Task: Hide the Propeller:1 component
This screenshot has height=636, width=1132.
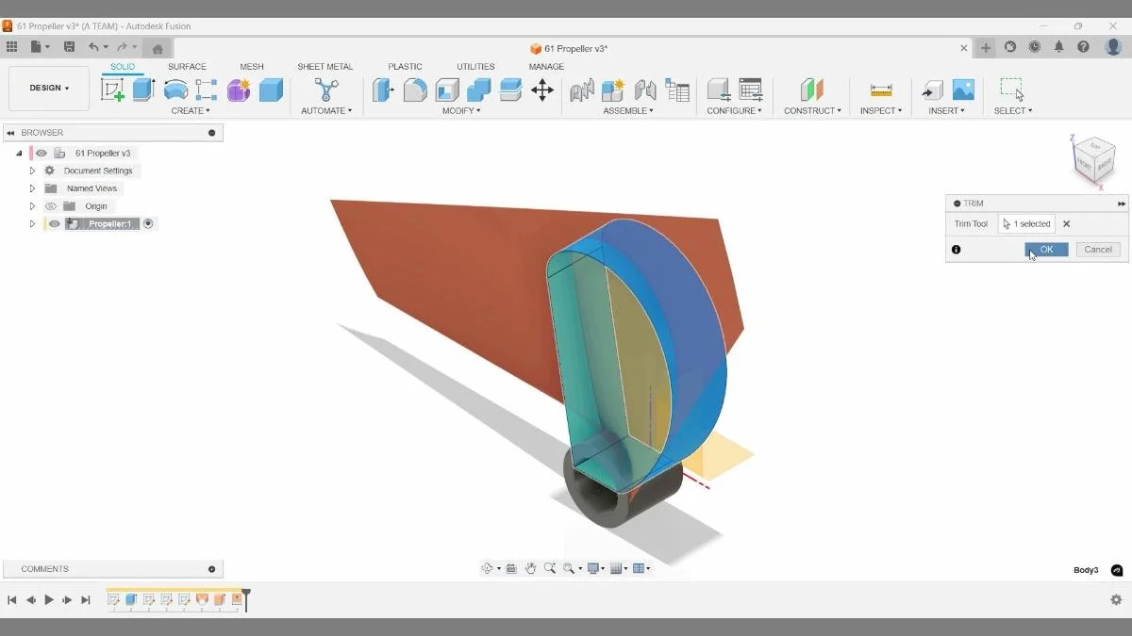Action: click(54, 223)
